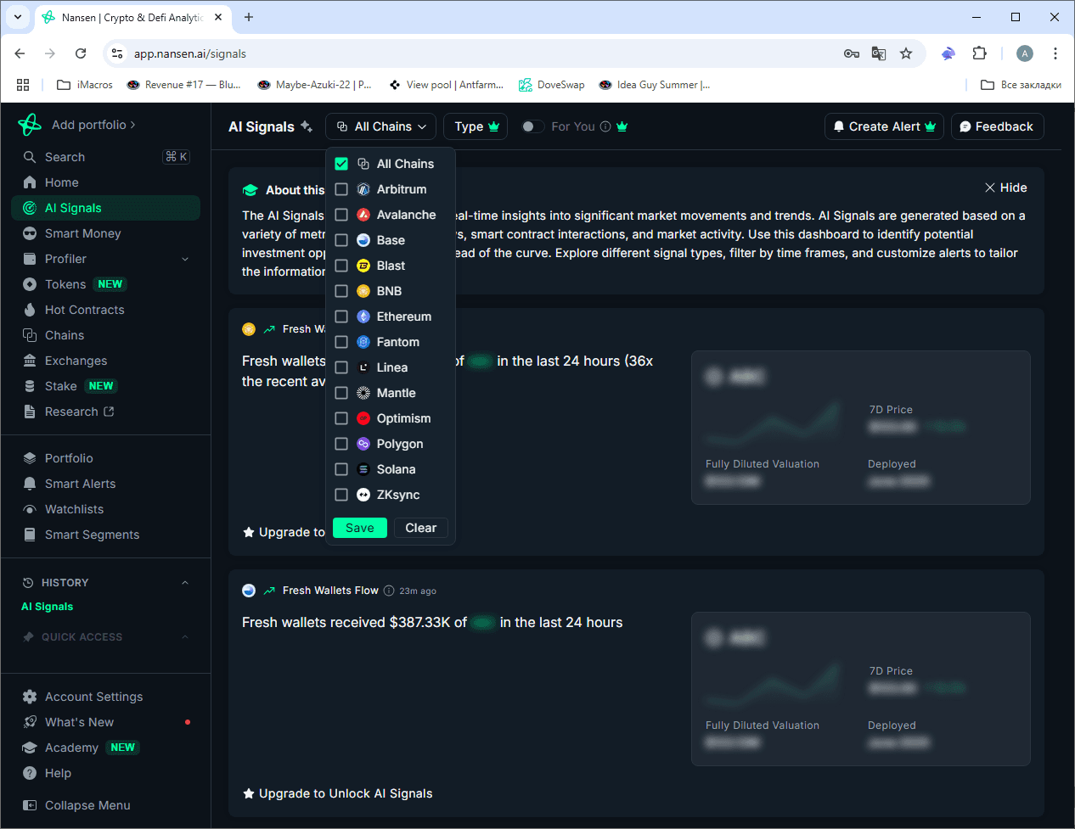1075x829 pixels.
Task: Open Account Settings
Action: (105, 697)
